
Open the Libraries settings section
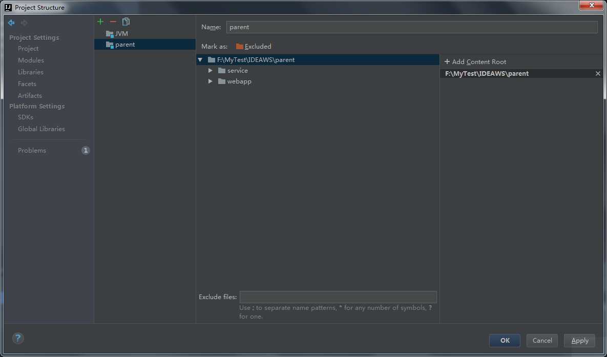[31, 72]
